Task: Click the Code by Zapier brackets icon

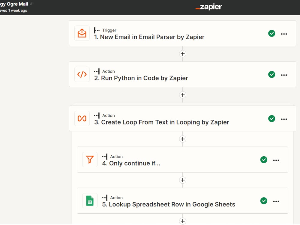Action: [82, 74]
